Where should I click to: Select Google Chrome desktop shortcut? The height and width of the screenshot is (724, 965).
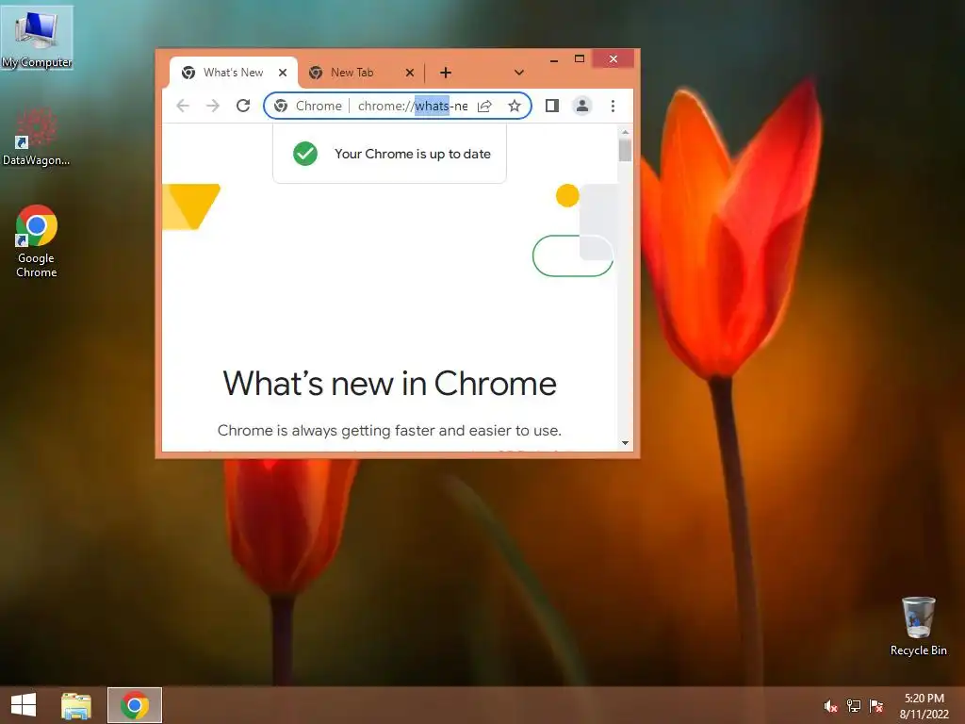(x=37, y=241)
